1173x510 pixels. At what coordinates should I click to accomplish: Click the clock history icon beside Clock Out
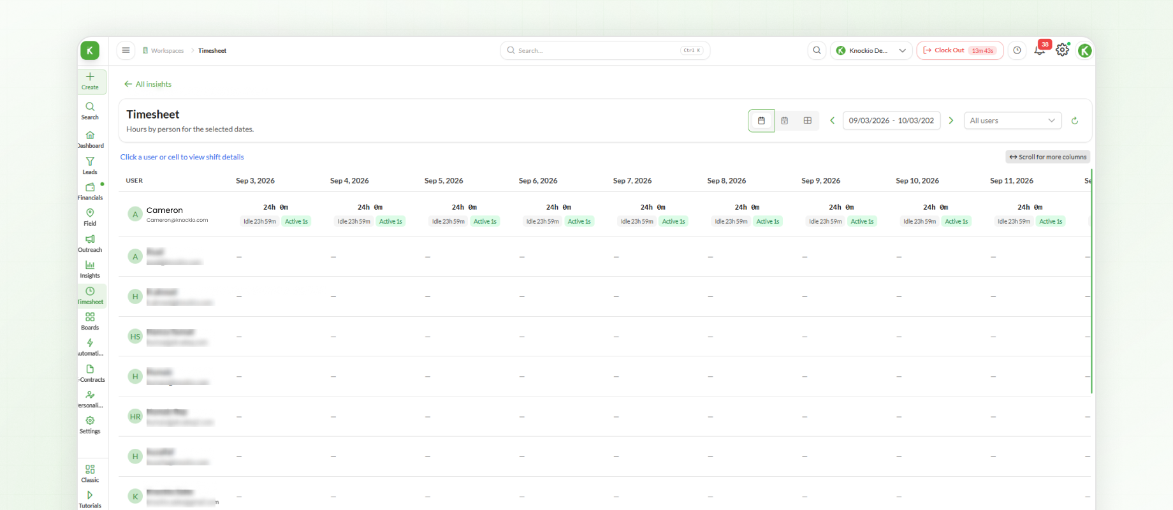(x=1017, y=50)
